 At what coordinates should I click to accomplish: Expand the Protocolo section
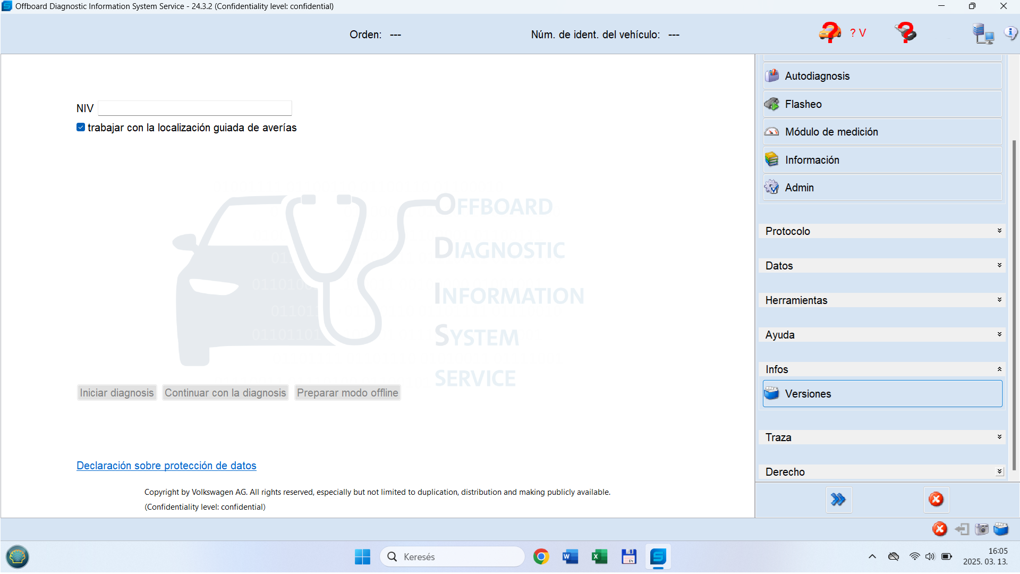[882, 231]
